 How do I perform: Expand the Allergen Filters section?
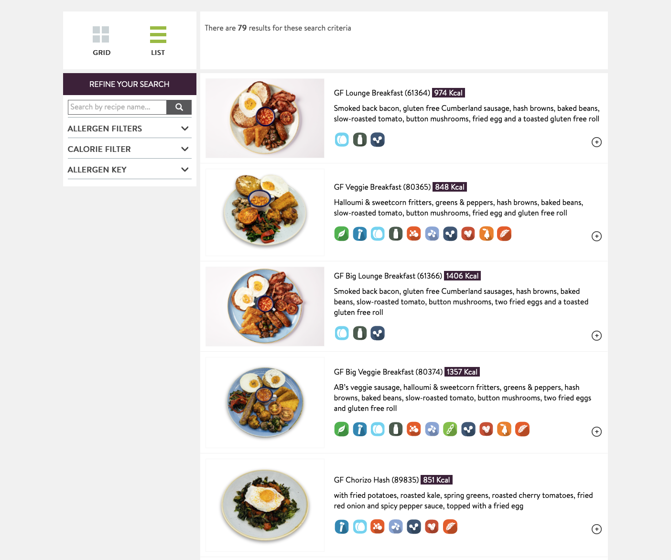click(x=129, y=129)
